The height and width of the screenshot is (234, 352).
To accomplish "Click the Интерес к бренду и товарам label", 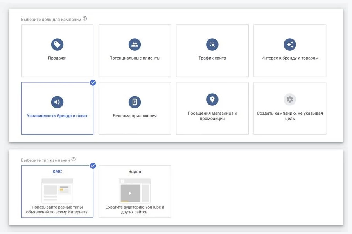I will click(x=290, y=58).
